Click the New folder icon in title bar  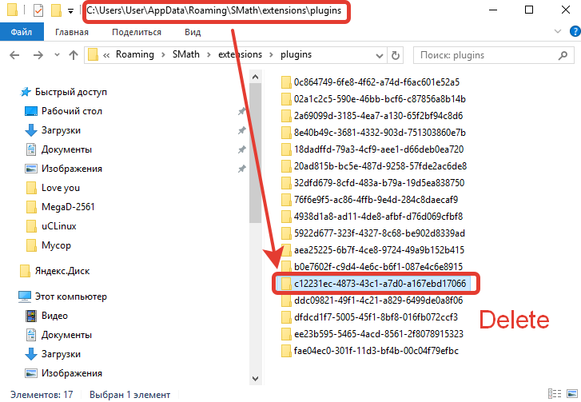coord(55,11)
